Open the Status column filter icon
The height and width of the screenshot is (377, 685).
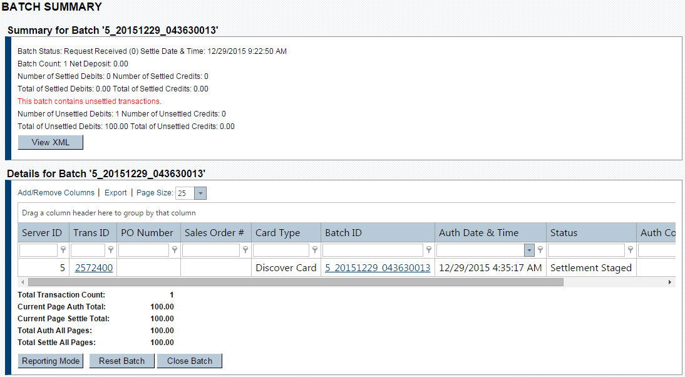(631, 250)
